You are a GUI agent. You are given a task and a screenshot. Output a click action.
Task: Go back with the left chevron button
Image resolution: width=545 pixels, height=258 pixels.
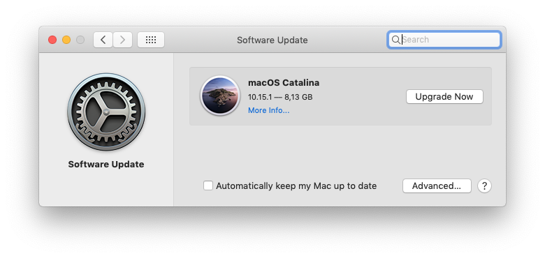pyautogui.click(x=103, y=40)
